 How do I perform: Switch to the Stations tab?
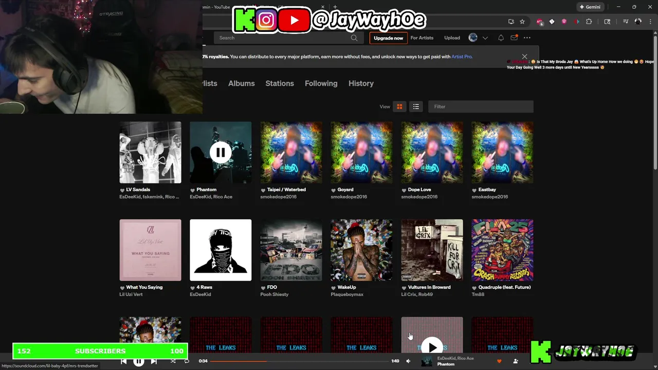[280, 83]
